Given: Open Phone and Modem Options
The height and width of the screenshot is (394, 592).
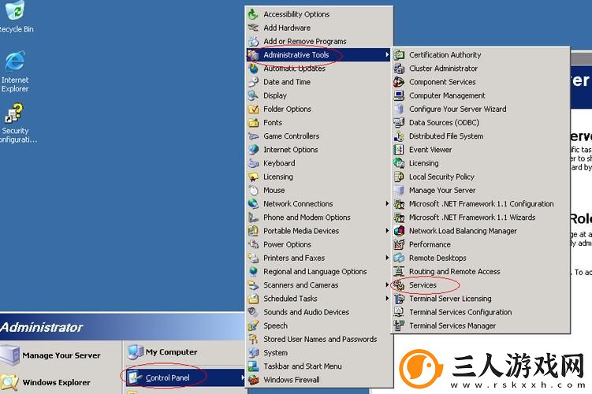Looking at the screenshot, I should pyautogui.click(x=319, y=217).
